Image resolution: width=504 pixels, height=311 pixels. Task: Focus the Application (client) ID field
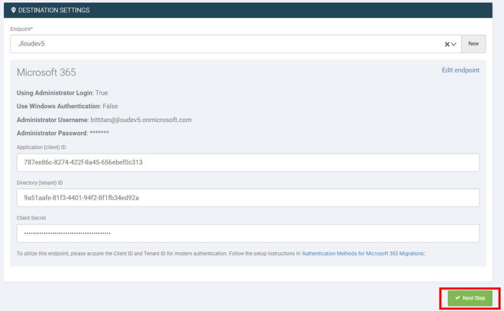[x=248, y=162]
